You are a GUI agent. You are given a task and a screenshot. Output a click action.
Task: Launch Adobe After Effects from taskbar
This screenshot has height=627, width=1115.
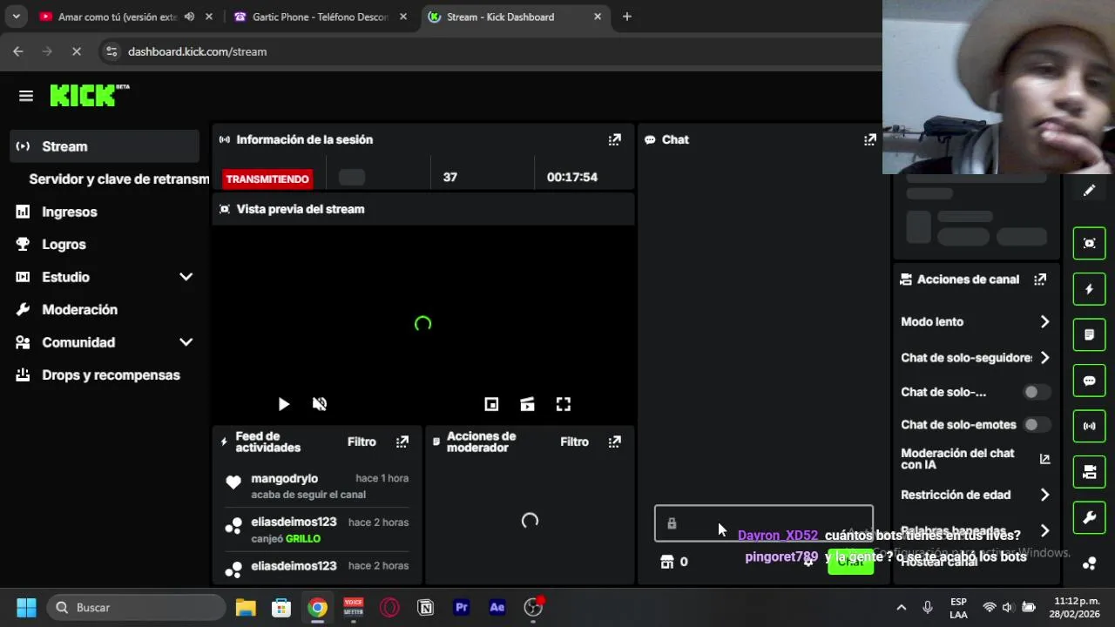coord(497,607)
